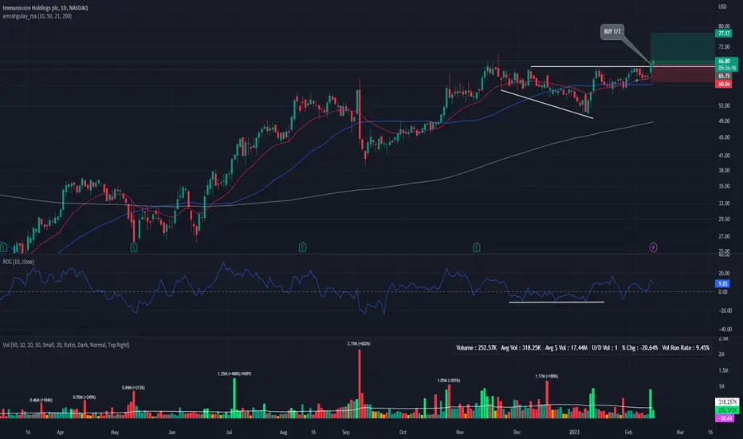This screenshot has width=743, height=439.
Task: Click the 0.84M (+313%) volume spike label
Action: coord(133,388)
